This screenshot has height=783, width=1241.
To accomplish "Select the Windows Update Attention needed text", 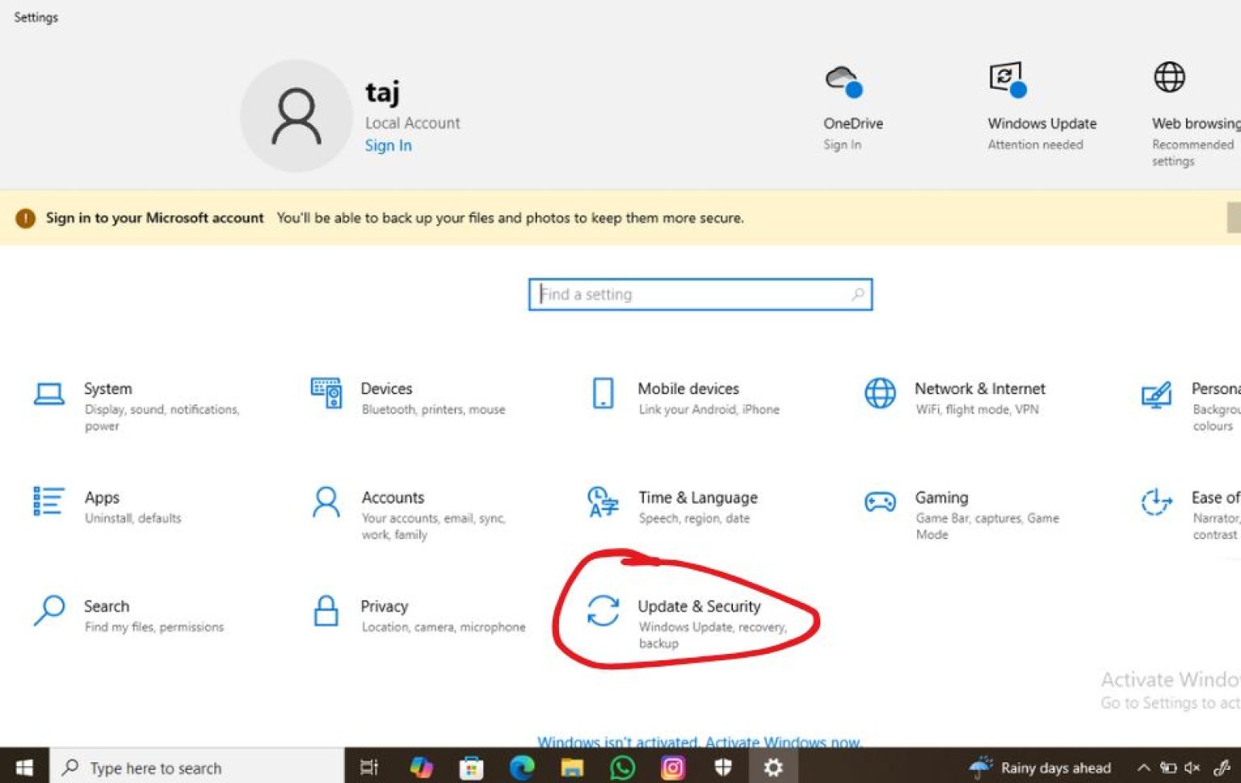I will tap(1035, 144).
